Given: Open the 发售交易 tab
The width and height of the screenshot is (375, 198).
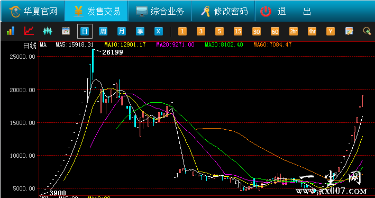Looking at the screenshot, I should pyautogui.click(x=96, y=11).
